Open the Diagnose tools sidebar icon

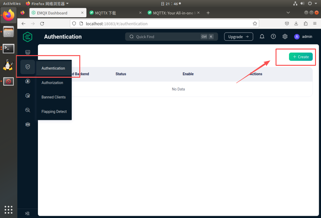click(x=28, y=110)
